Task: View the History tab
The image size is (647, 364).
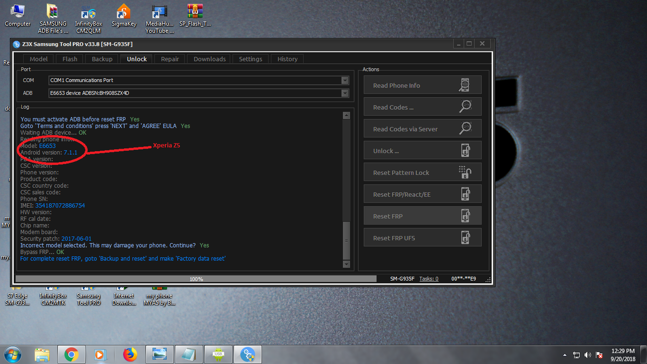Action: 288,59
